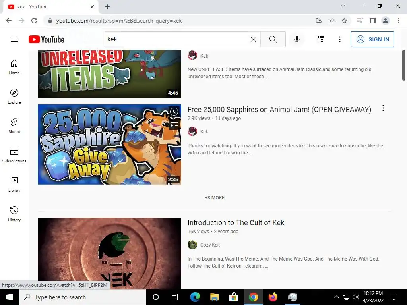The image size is (407, 305).
Task: Close the kek - YouTube tab
Action: [x=92, y=7]
